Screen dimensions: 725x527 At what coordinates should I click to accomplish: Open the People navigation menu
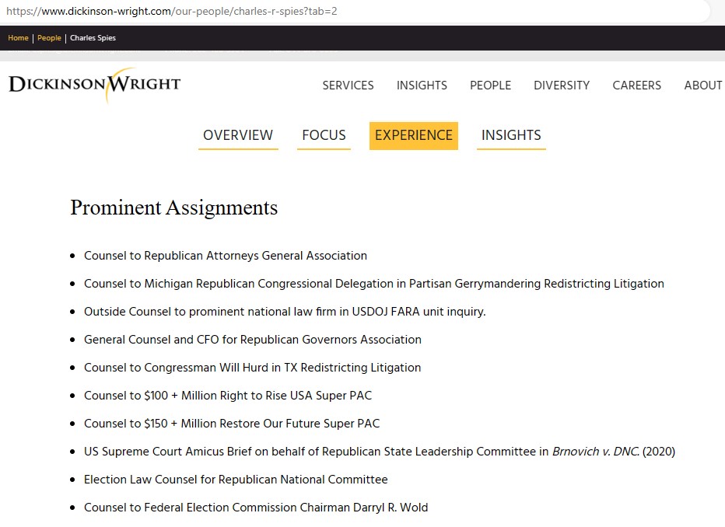491,86
